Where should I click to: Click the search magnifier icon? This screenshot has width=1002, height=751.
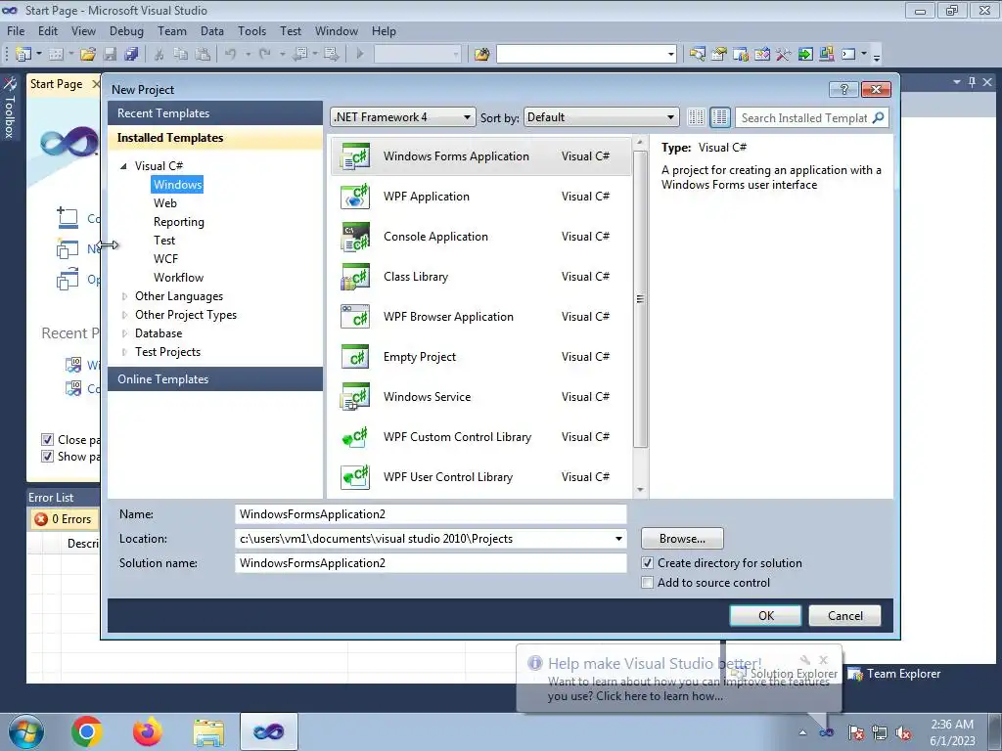click(x=878, y=117)
